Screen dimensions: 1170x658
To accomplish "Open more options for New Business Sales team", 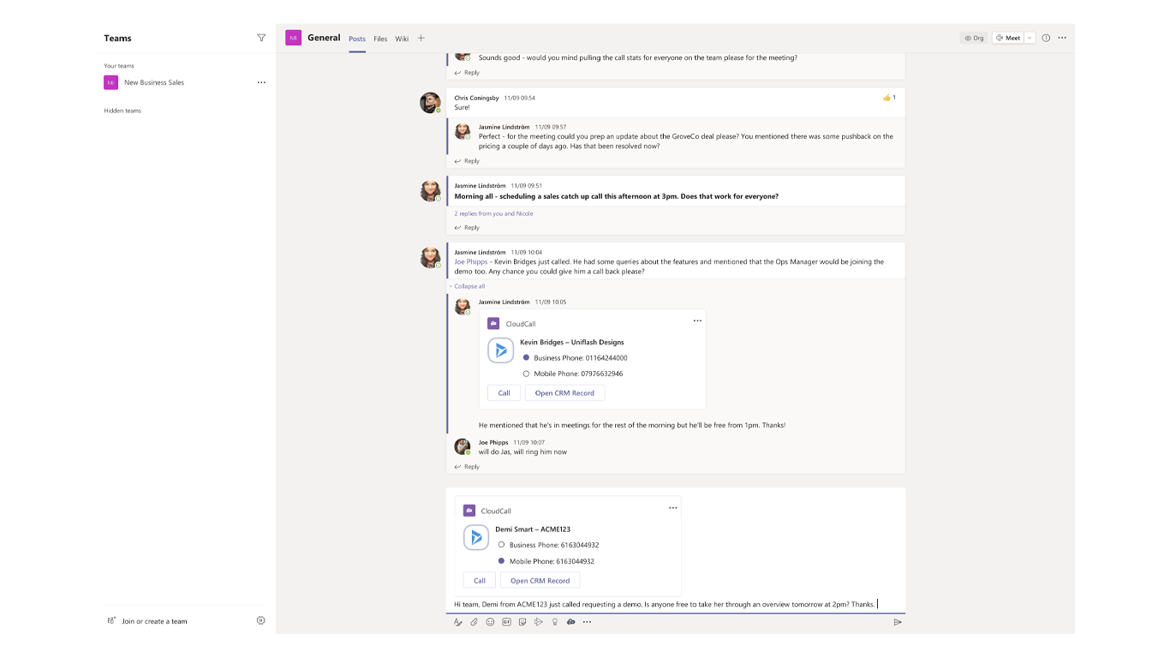I will tap(261, 82).
